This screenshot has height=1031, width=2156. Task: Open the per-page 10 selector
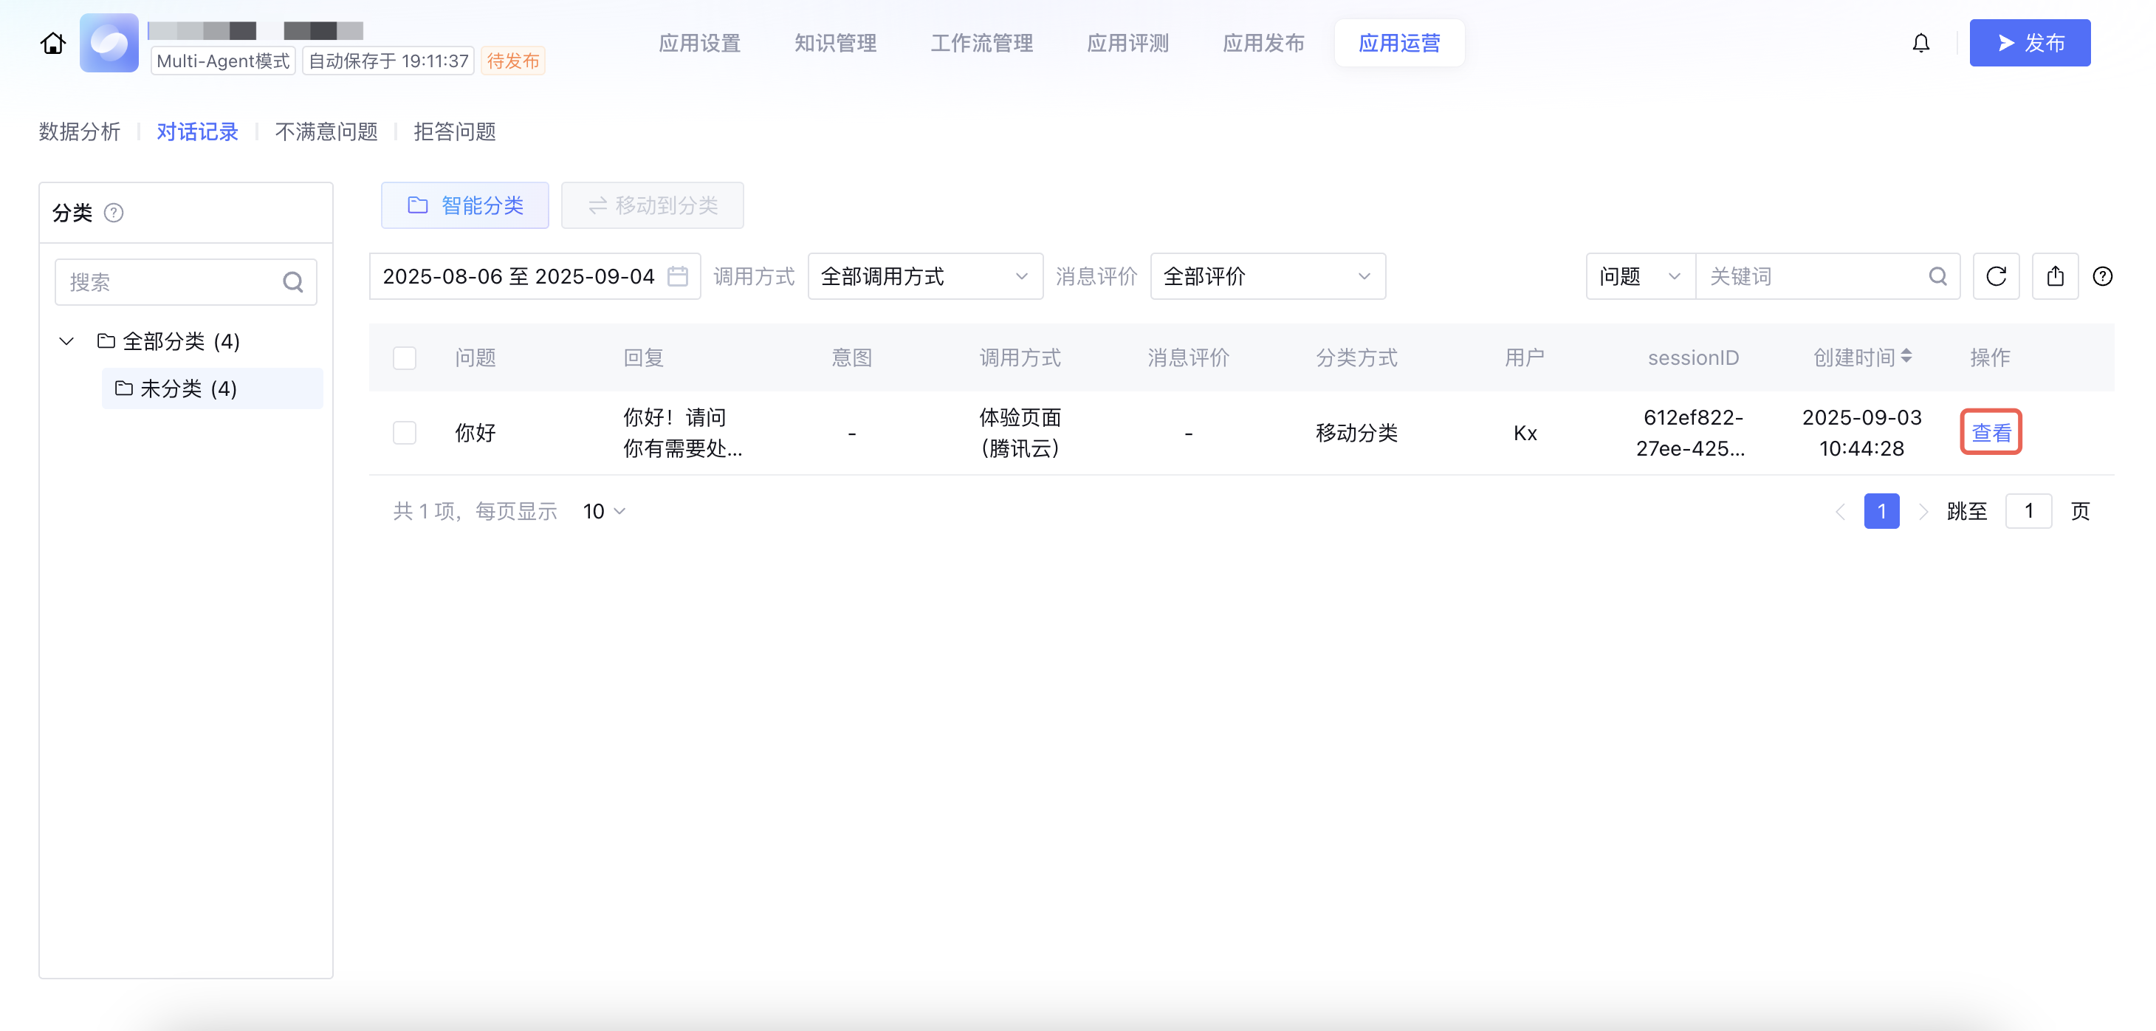click(604, 511)
